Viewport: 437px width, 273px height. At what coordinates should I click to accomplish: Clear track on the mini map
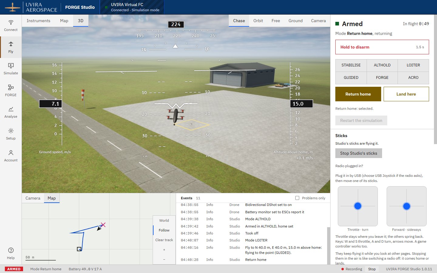click(x=164, y=240)
